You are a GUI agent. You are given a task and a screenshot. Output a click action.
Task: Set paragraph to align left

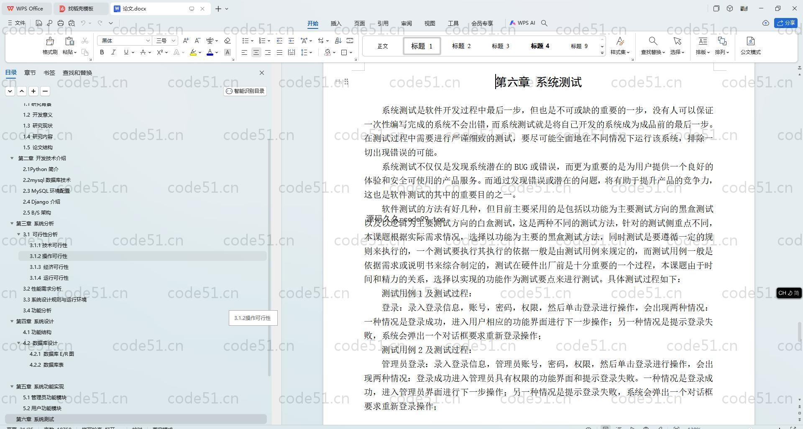244,52
